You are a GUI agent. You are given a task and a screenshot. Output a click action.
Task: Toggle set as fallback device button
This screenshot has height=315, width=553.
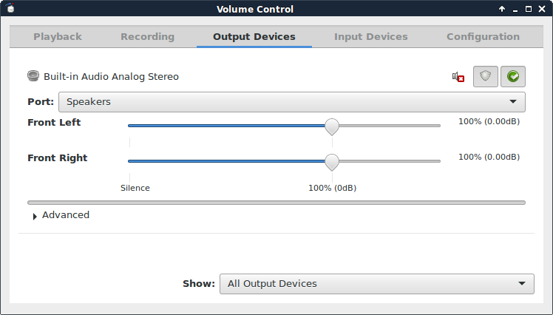(x=513, y=76)
